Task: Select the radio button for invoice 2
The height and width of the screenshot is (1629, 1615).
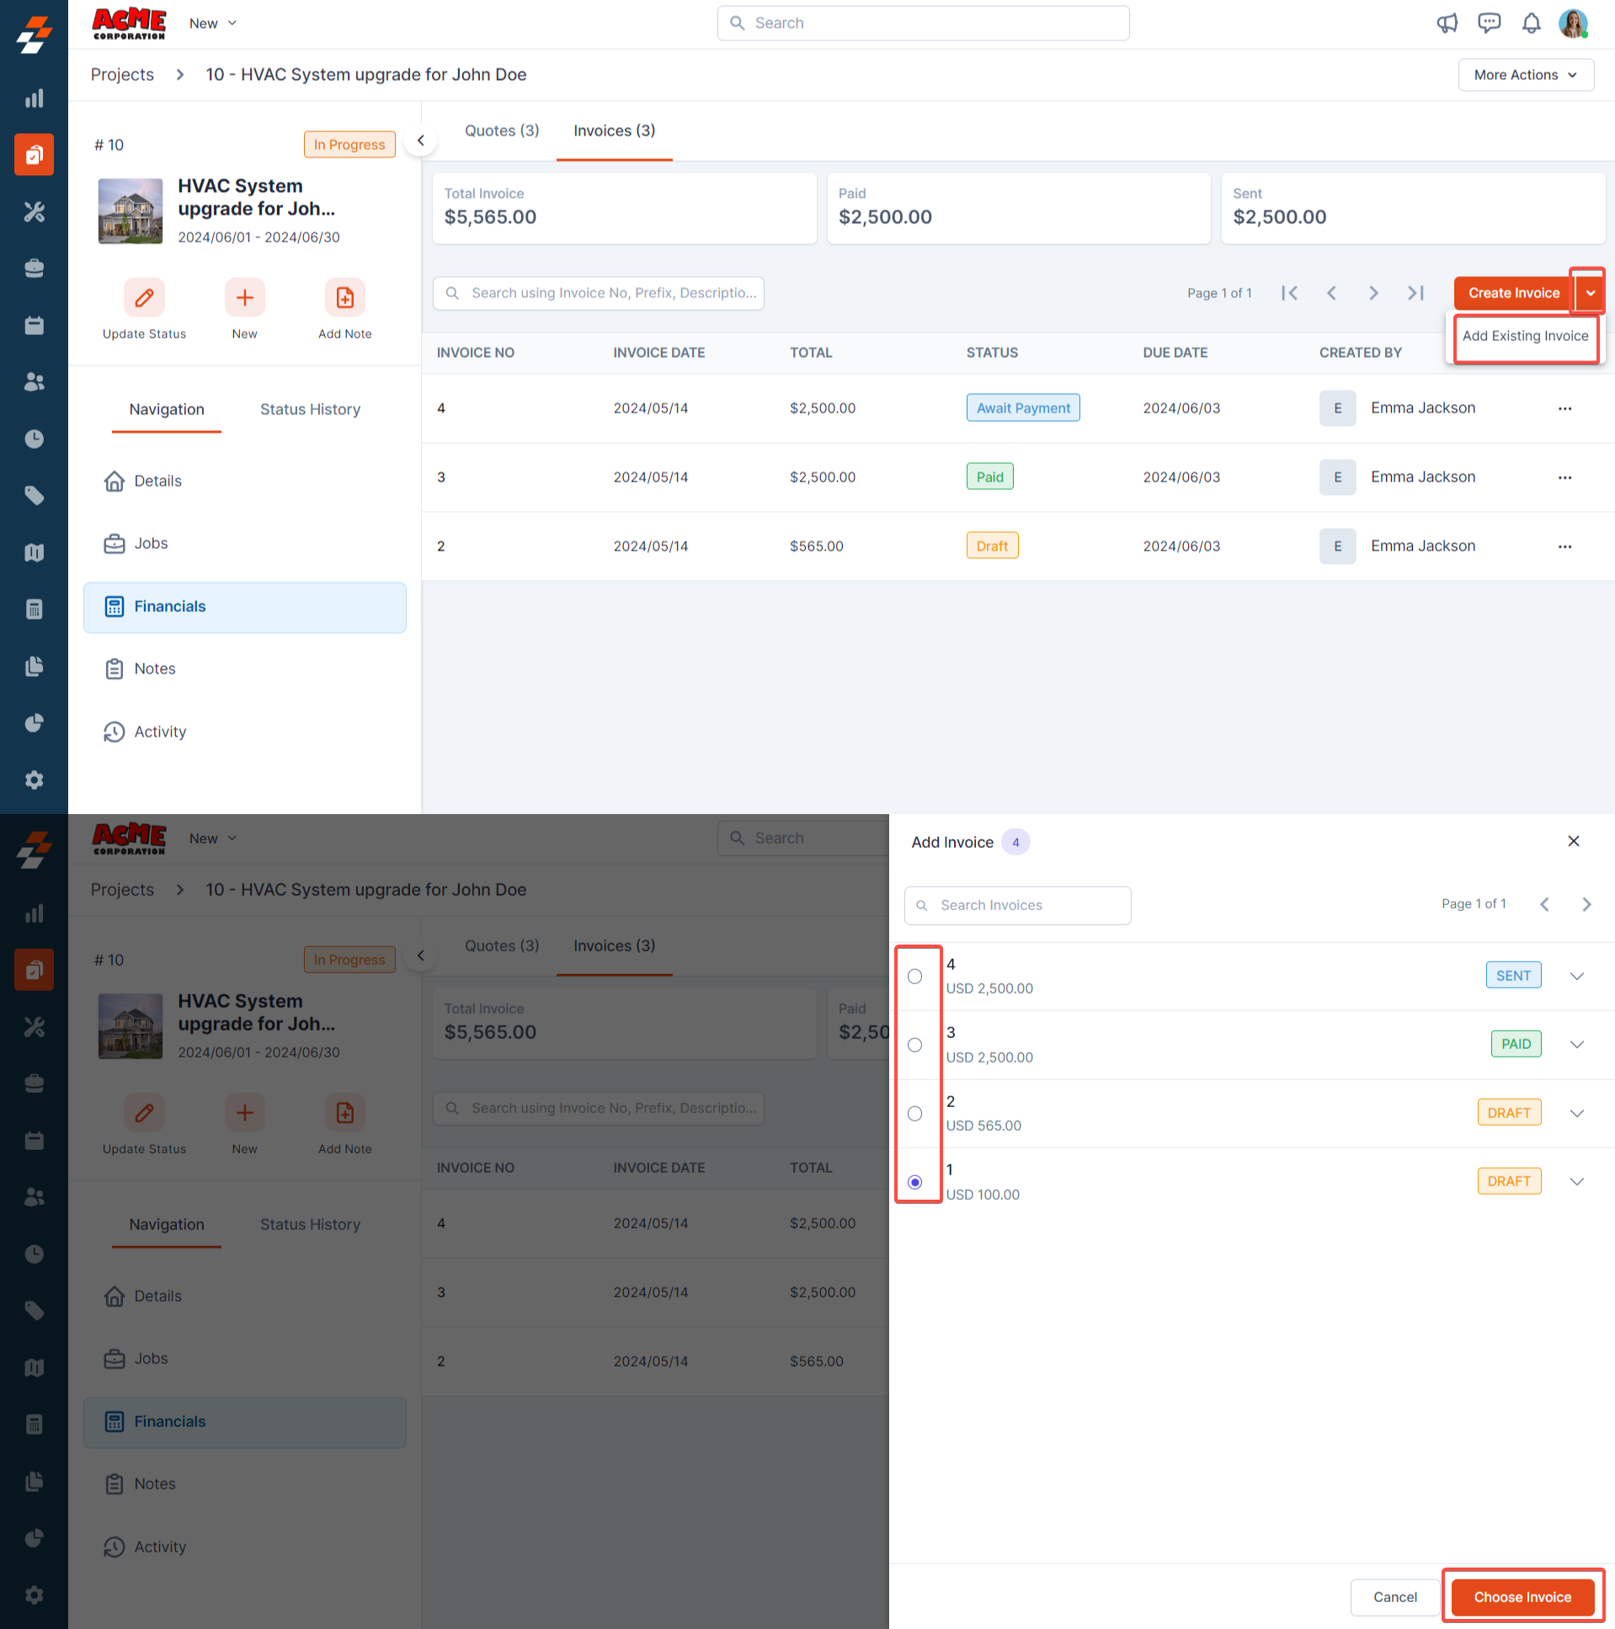Action: coord(915,1114)
